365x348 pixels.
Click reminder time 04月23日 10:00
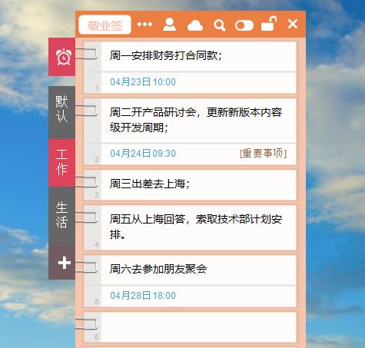coord(143,82)
